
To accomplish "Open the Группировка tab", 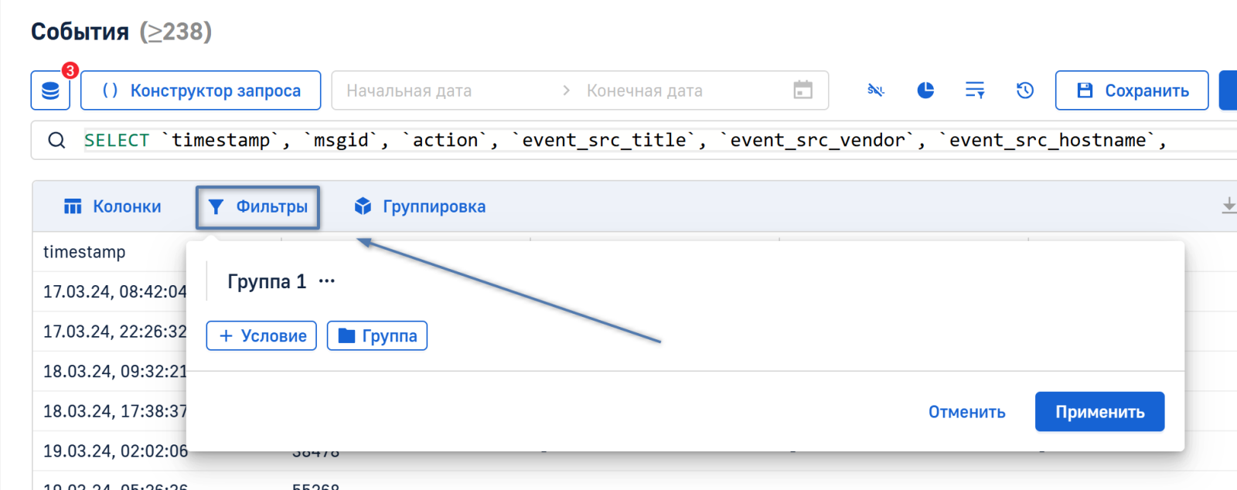I will (420, 206).
